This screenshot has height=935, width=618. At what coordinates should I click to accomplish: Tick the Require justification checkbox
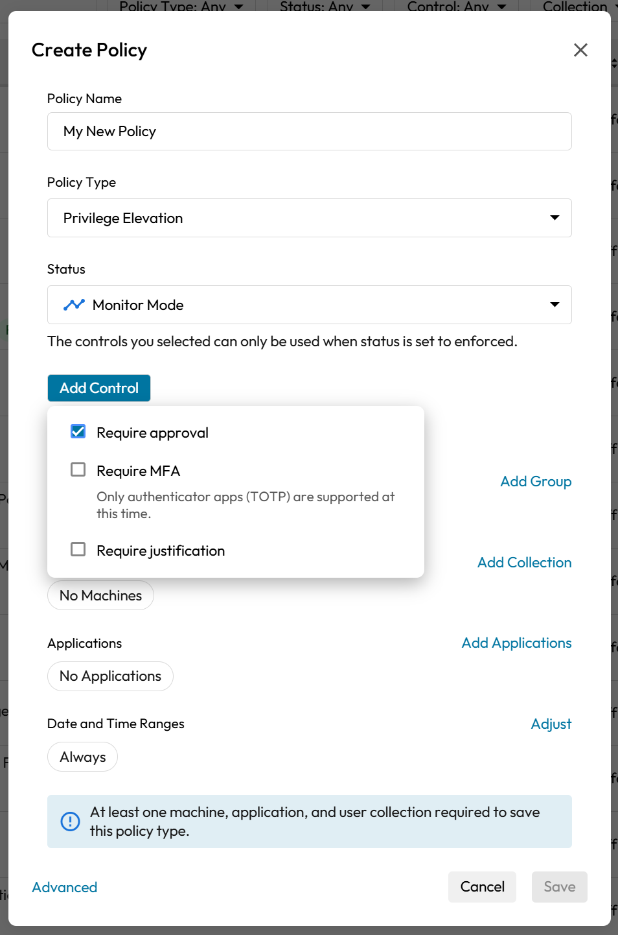pyautogui.click(x=78, y=550)
